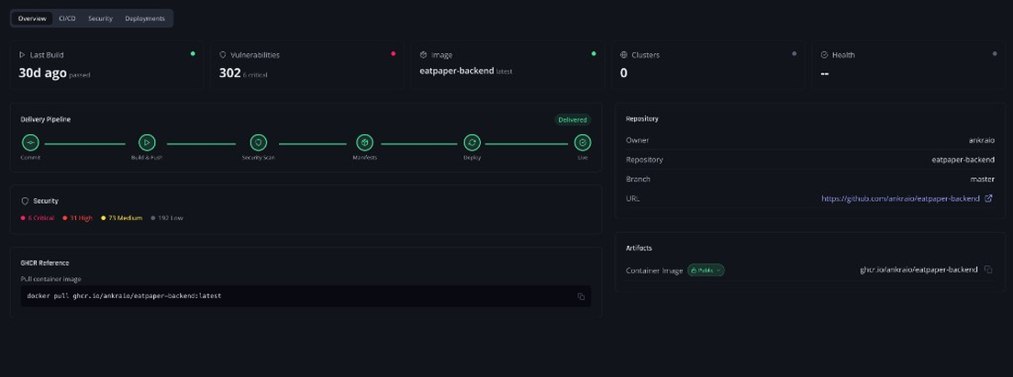This screenshot has width=1013, height=377.
Task: Click the Delivery Pipeline heading
Action: (x=46, y=119)
